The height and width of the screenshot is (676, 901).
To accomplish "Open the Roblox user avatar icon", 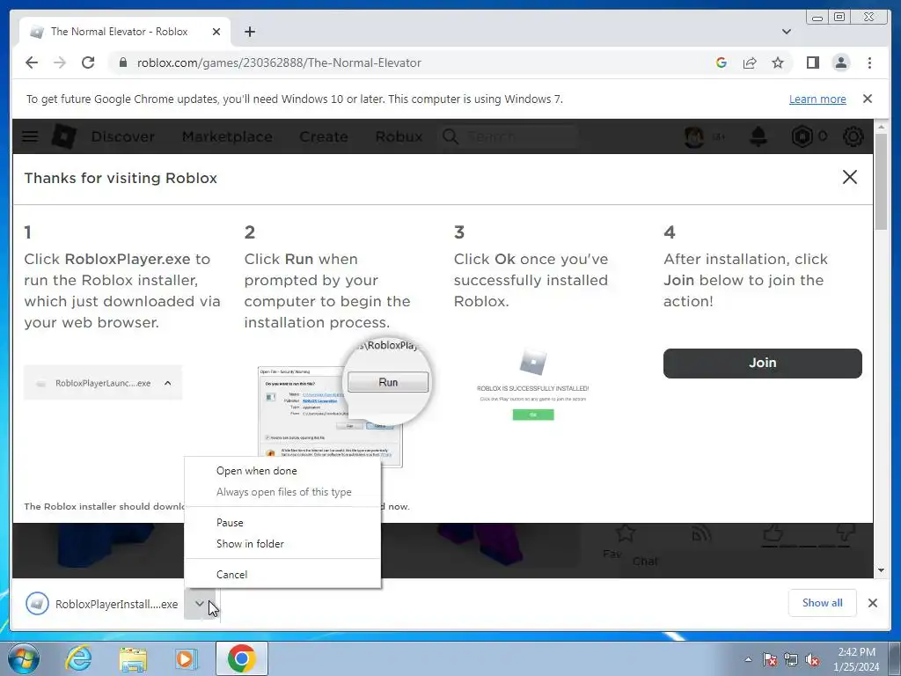I will click(695, 136).
